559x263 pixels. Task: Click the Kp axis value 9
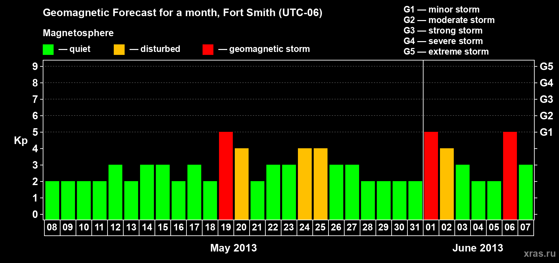(x=35, y=66)
